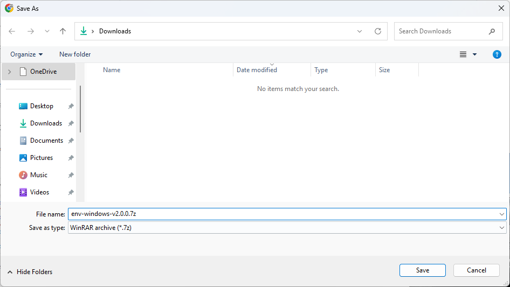
Task: Click the Back navigation arrow
Action: 12,31
